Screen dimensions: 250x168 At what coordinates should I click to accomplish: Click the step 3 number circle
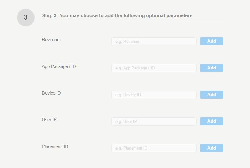(26, 18)
